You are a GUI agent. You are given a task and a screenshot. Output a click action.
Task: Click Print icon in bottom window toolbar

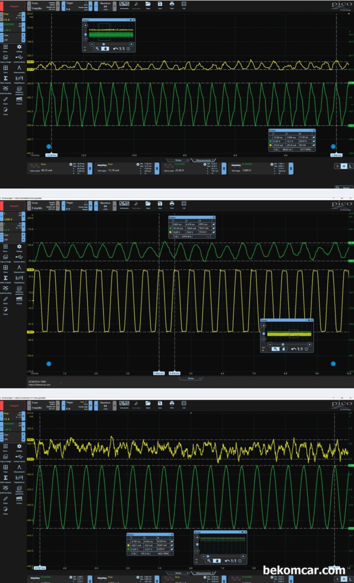tap(172, 403)
